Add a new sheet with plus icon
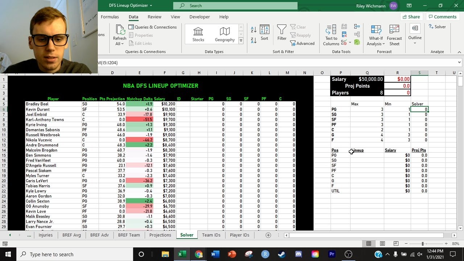The height and width of the screenshot is (261, 464). pos(268,235)
